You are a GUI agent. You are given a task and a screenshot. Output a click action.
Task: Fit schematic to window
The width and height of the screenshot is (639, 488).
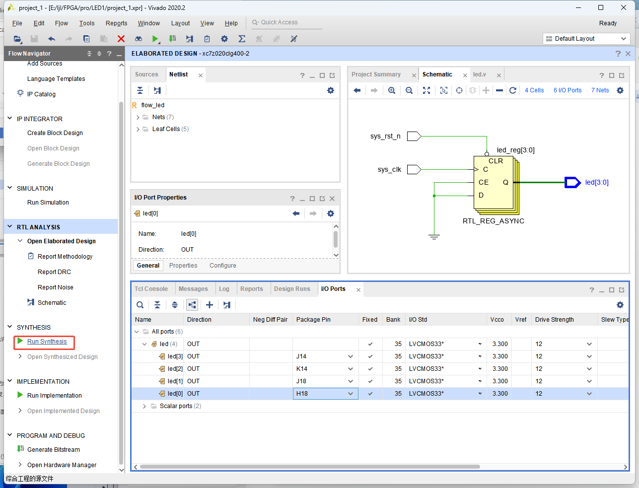[x=426, y=90]
